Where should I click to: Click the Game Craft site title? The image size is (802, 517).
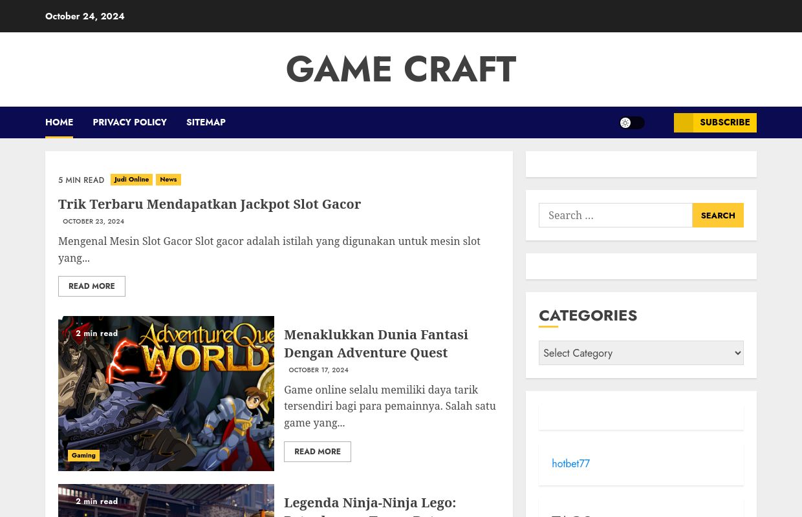tap(401, 69)
